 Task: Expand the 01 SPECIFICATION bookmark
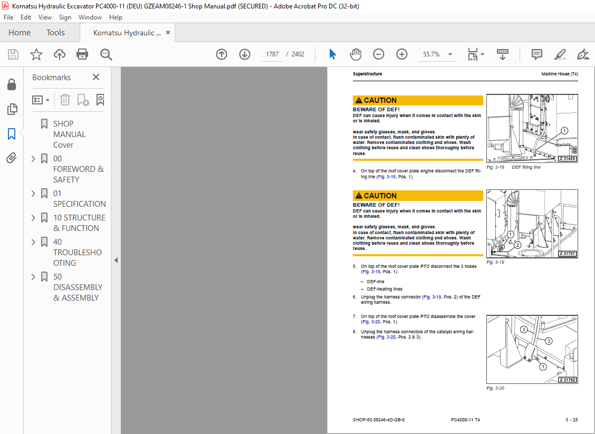[x=33, y=194]
